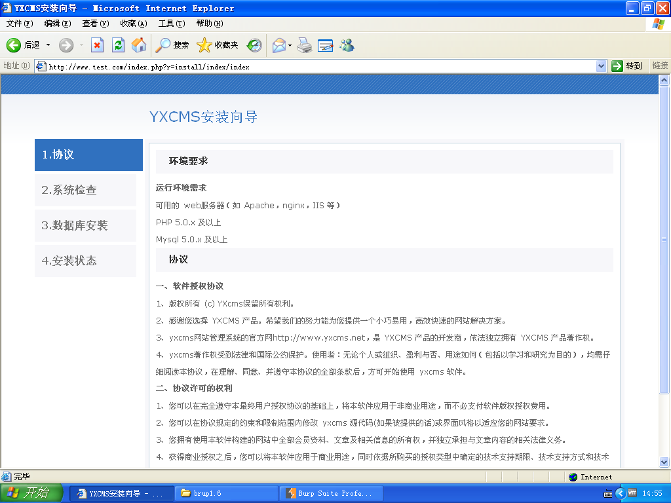The height and width of the screenshot is (503, 671).
Task: Click the 版权所有 (c) YXcms line
Action: click(x=225, y=304)
